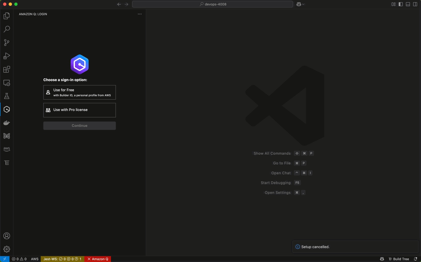Click the remote window indicator
The image size is (421, 262).
pos(5,259)
